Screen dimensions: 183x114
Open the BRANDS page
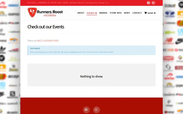pos(103,13)
